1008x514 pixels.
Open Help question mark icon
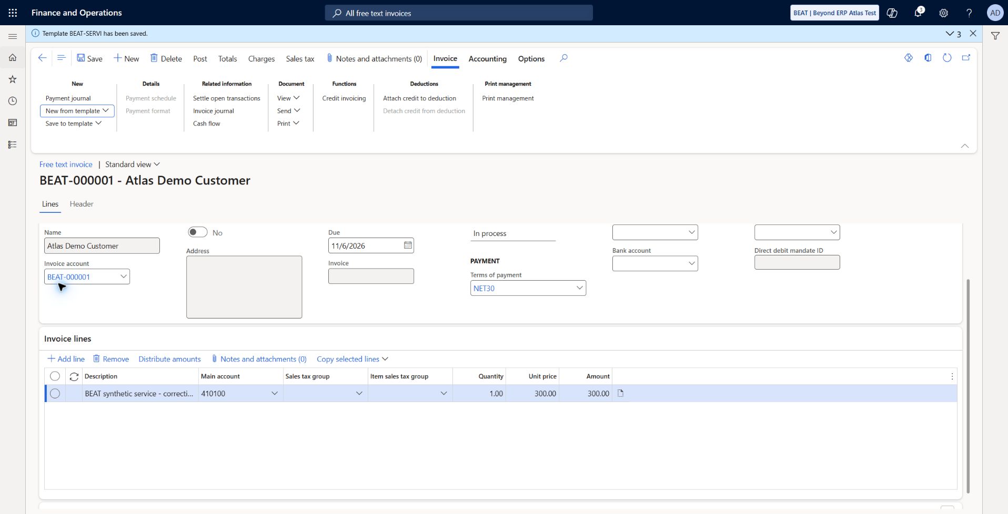969,13
